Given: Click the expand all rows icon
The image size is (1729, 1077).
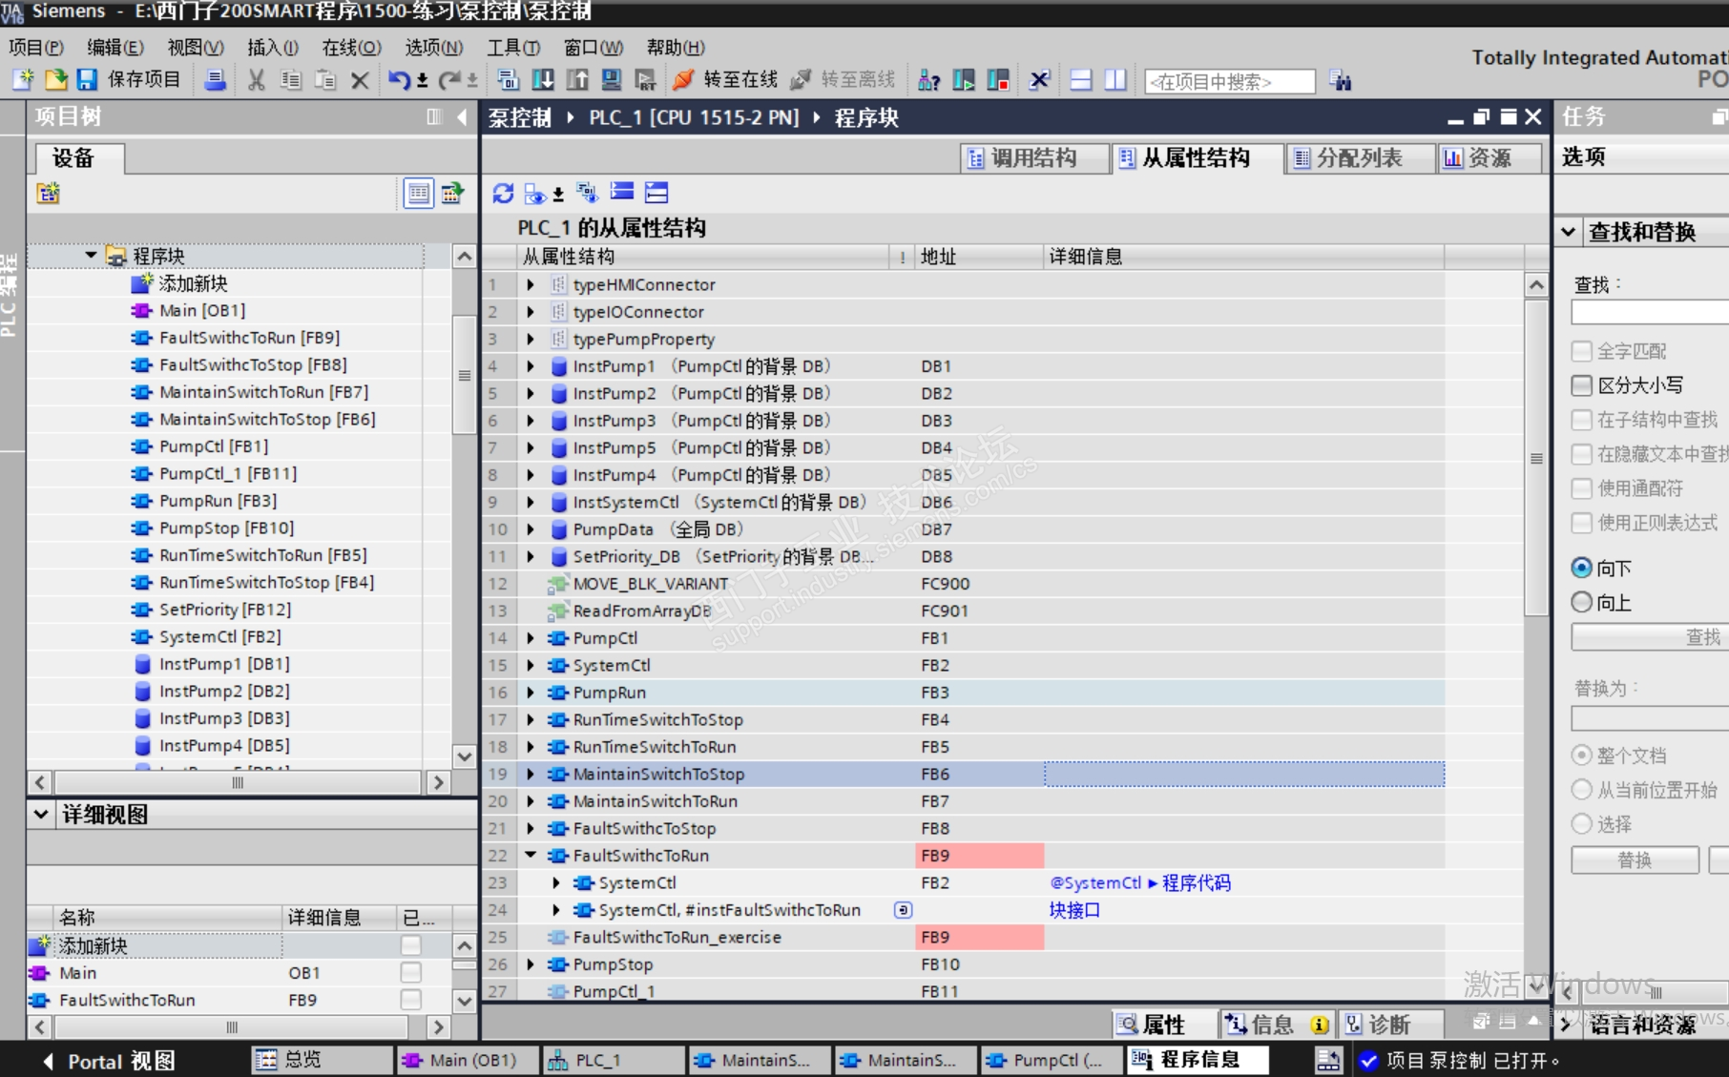Looking at the screenshot, I should (656, 193).
